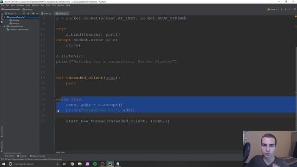Click the 'while True' breadcrumb below the editor
This screenshot has width=297, height=167.
coord(60,153)
